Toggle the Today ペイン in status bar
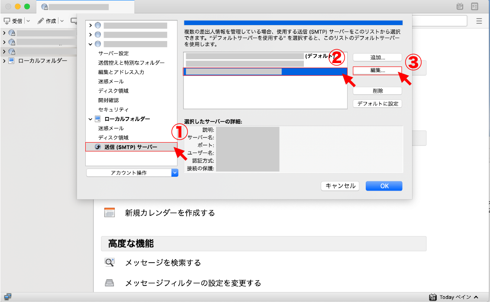This screenshot has height=302, width=490. pyautogui.click(x=454, y=297)
